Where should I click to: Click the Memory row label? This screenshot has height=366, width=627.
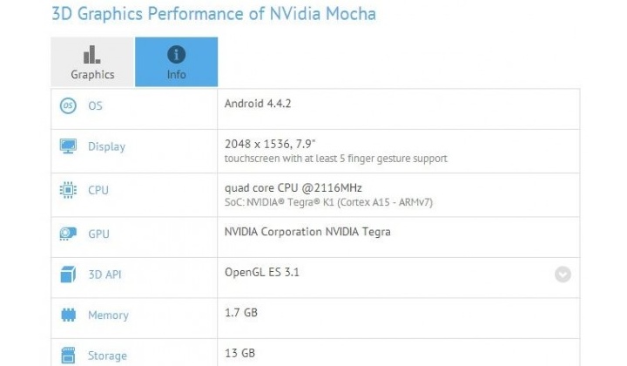108,315
